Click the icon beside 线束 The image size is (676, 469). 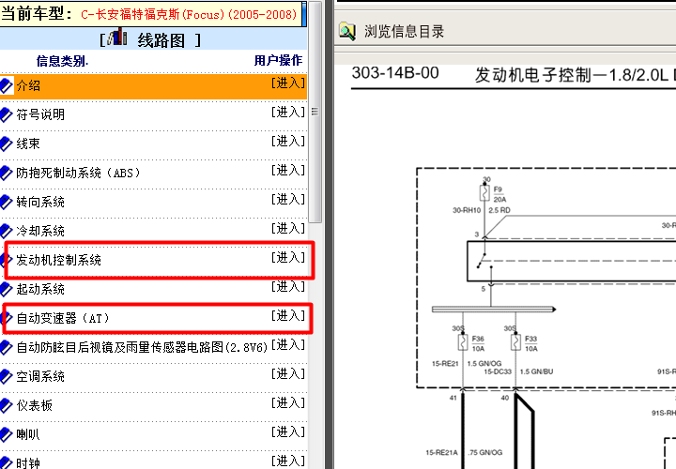coord(6,144)
